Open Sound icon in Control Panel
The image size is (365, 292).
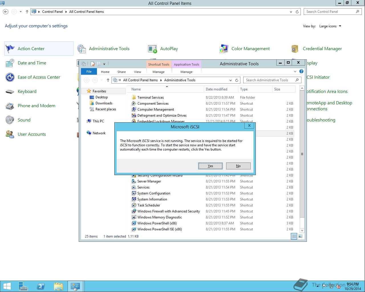click(10, 120)
